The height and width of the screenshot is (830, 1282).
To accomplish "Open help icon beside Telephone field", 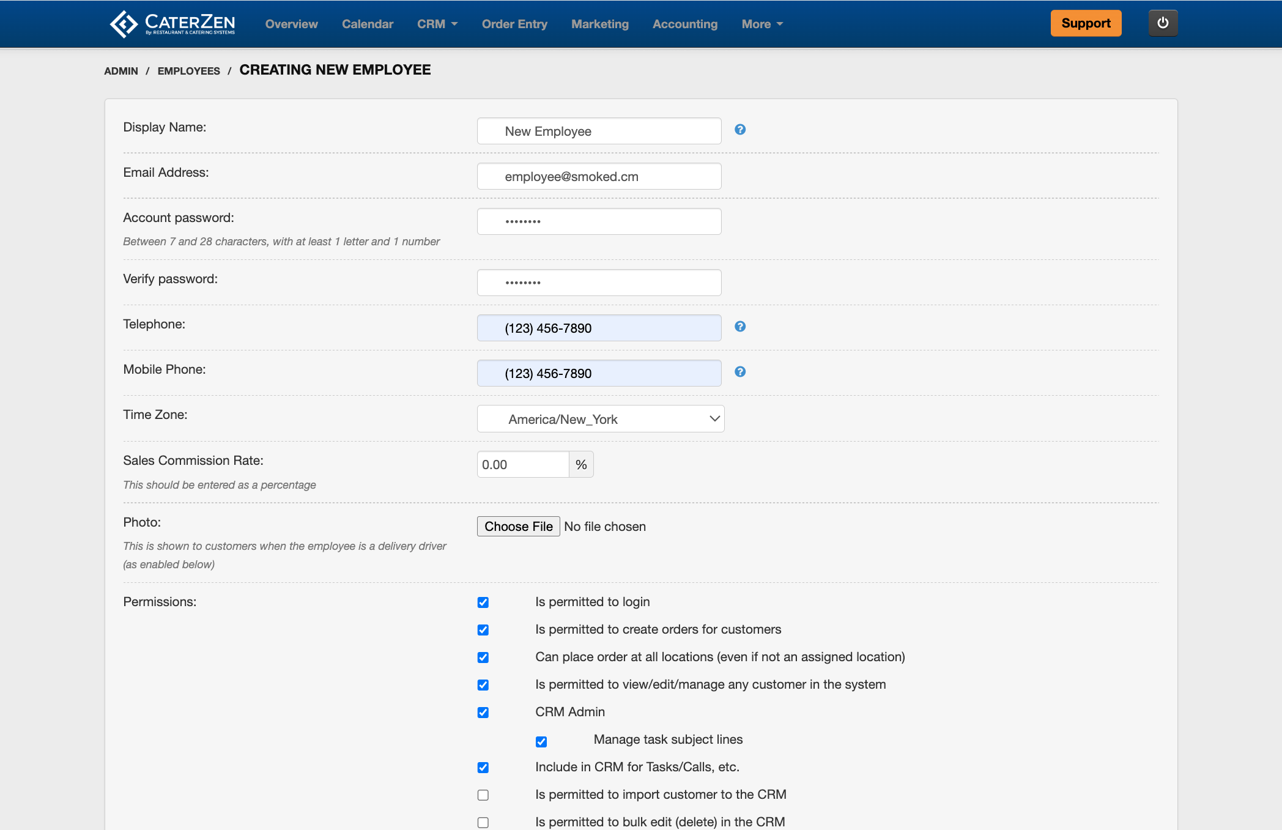I will (x=740, y=327).
